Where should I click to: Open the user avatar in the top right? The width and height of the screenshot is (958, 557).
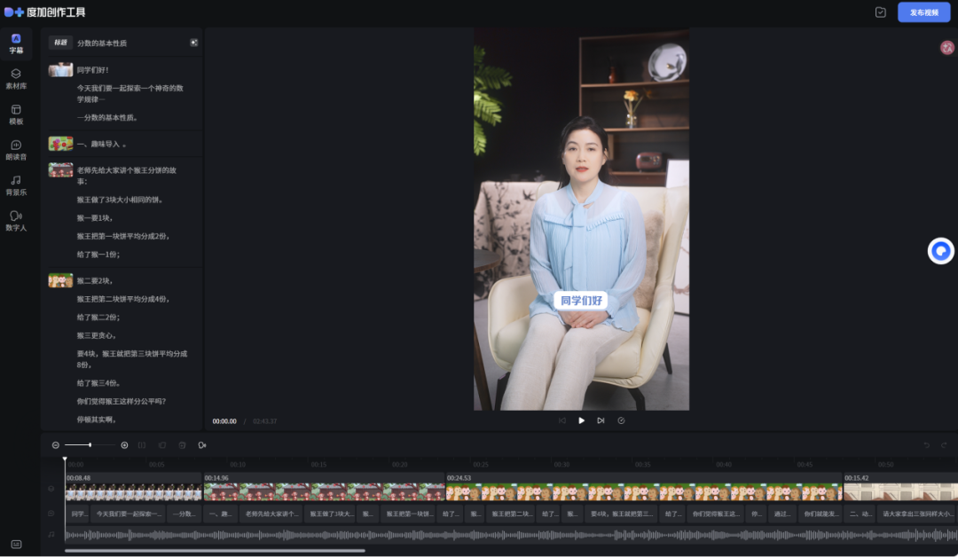click(947, 48)
